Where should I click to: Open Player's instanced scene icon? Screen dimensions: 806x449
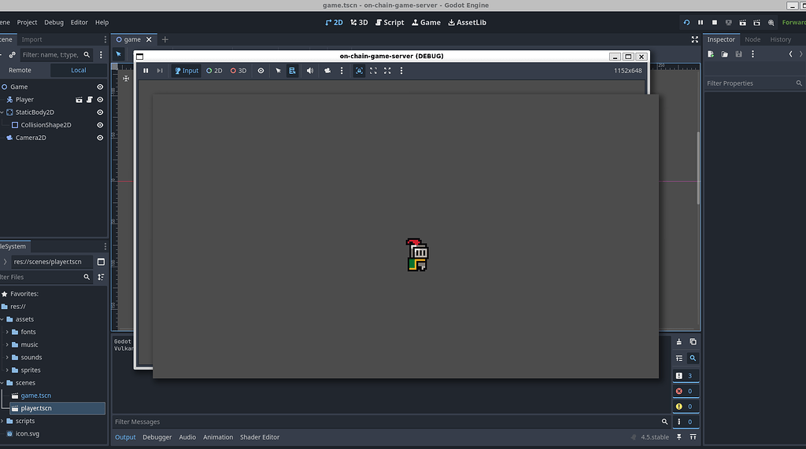tap(79, 100)
